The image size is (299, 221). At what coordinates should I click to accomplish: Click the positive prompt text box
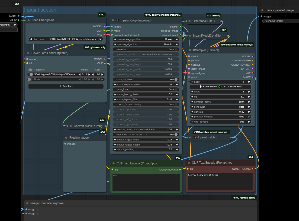pos(146,182)
